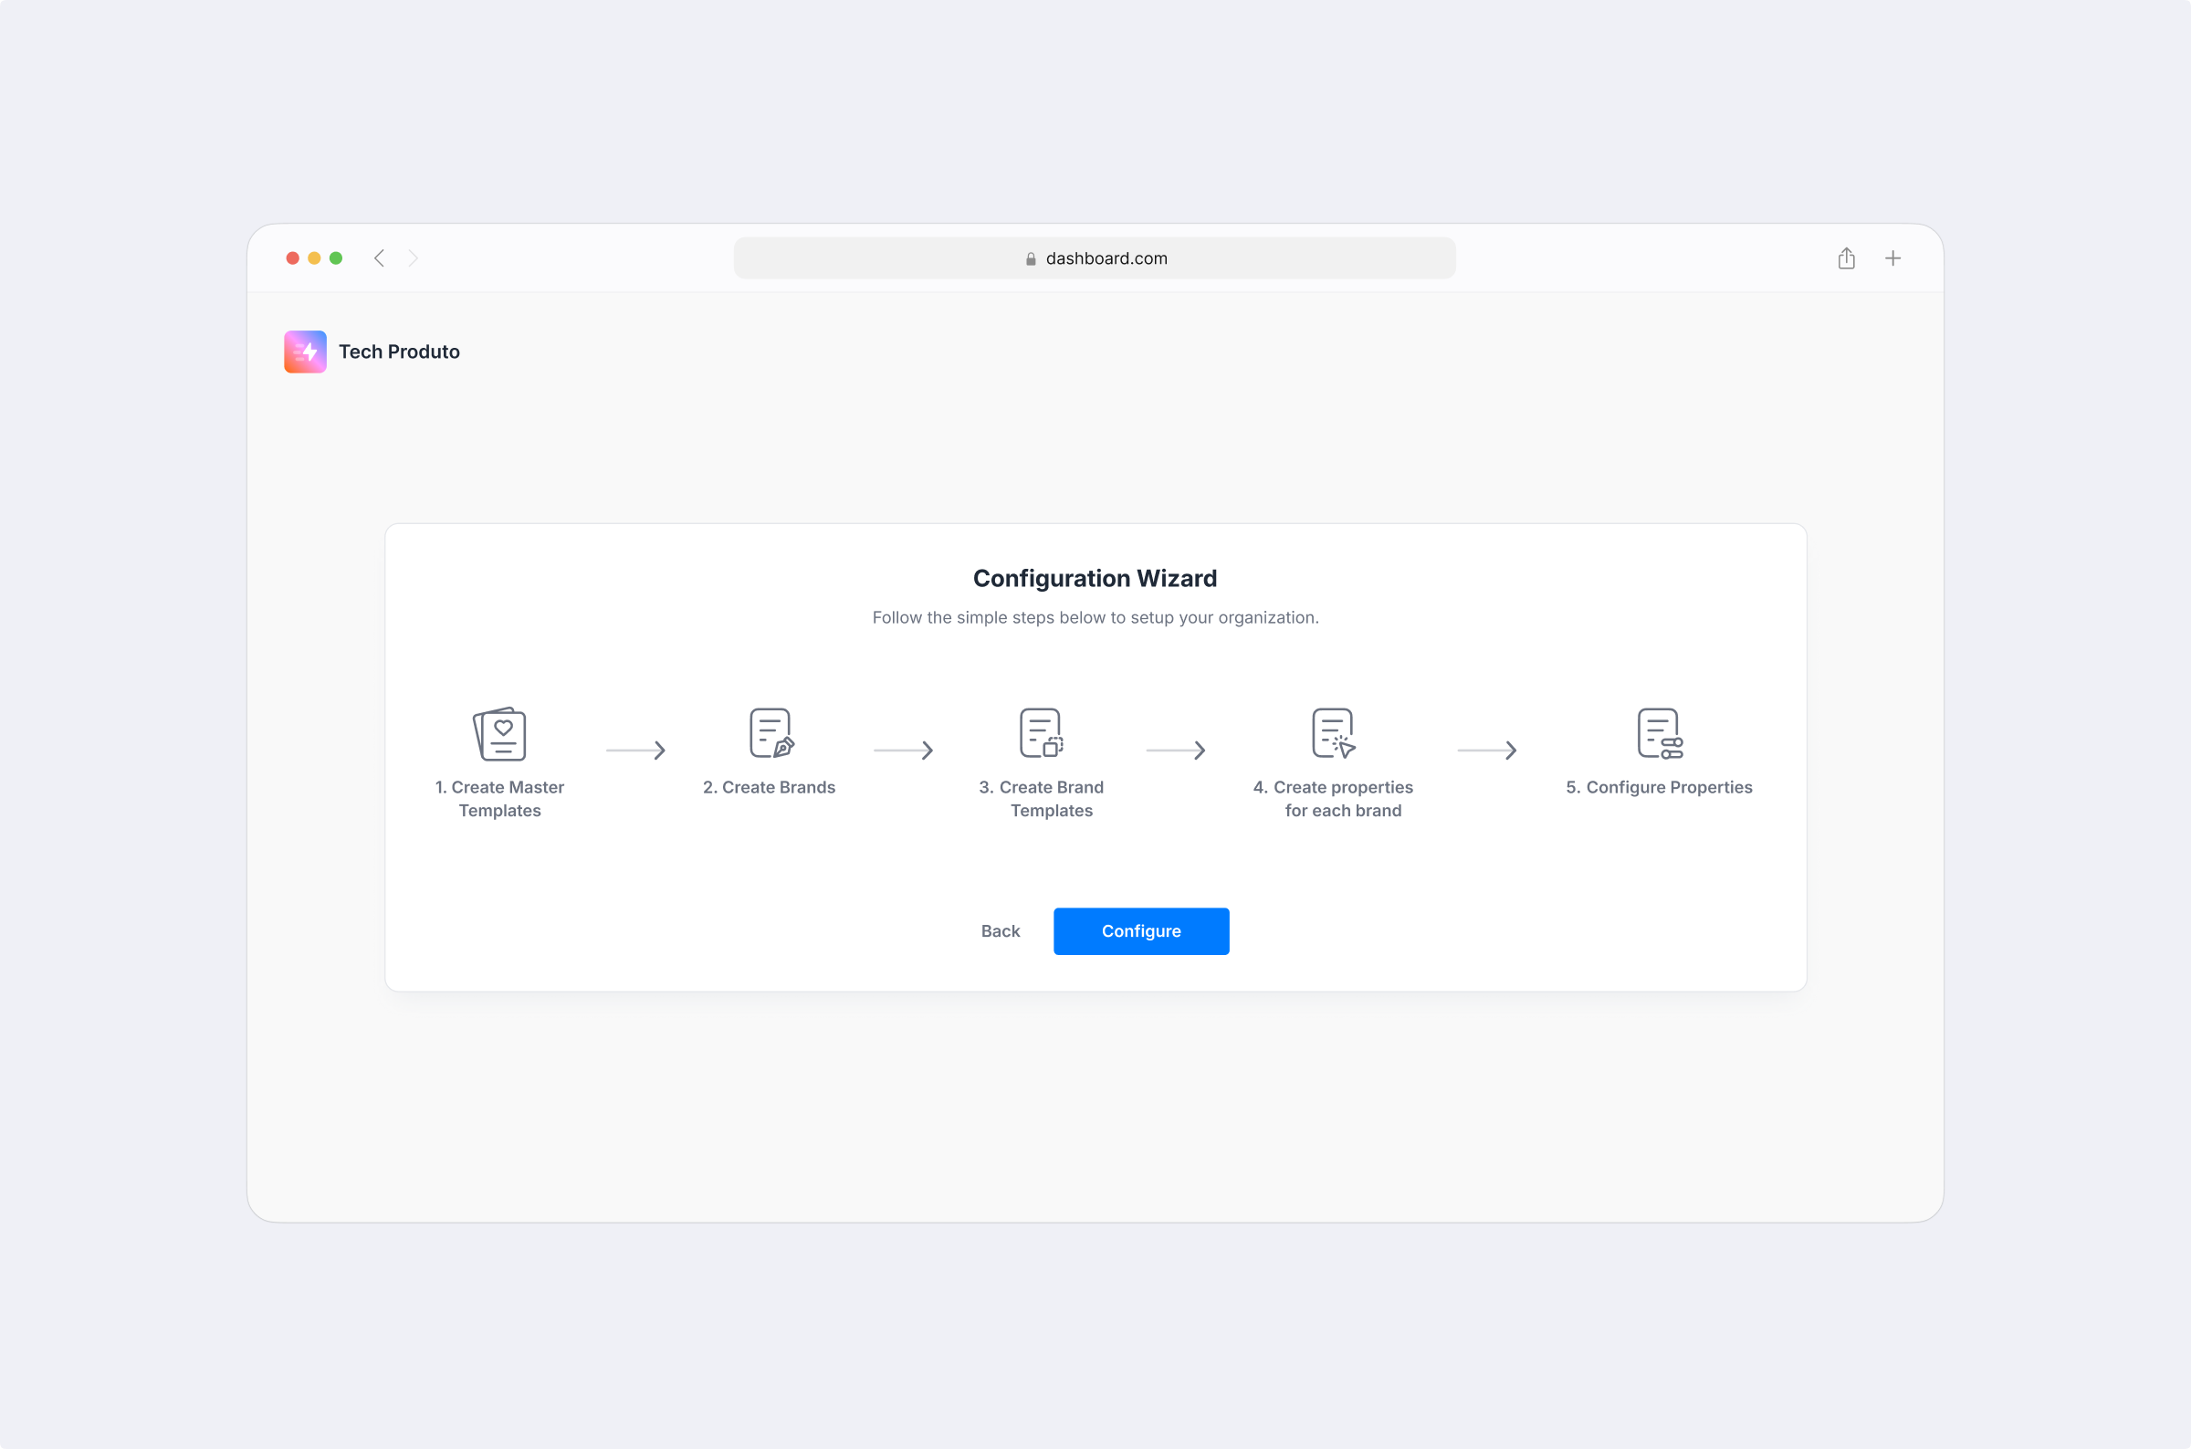Click the arrow between steps 4 and 5
The height and width of the screenshot is (1449, 2191).
click(x=1487, y=751)
